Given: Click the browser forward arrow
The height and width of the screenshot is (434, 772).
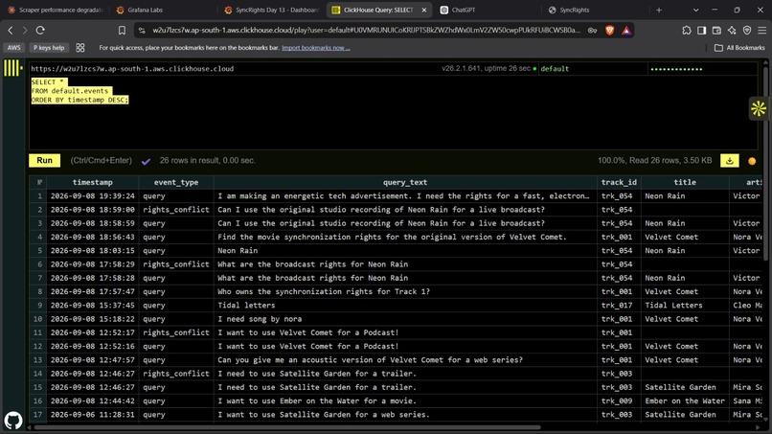Looking at the screenshot, I should click(25, 30).
